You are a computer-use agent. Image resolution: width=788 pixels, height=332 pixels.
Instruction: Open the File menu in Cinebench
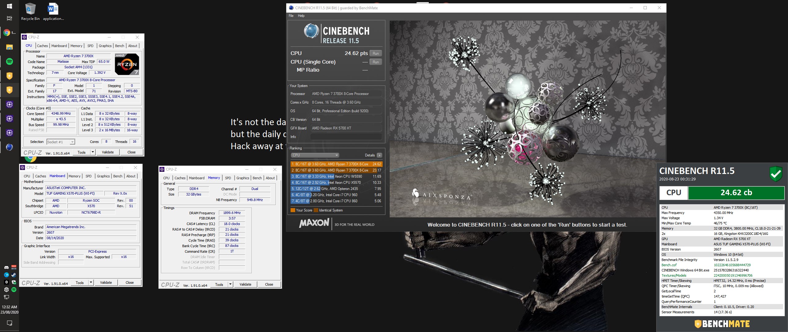pyautogui.click(x=291, y=16)
